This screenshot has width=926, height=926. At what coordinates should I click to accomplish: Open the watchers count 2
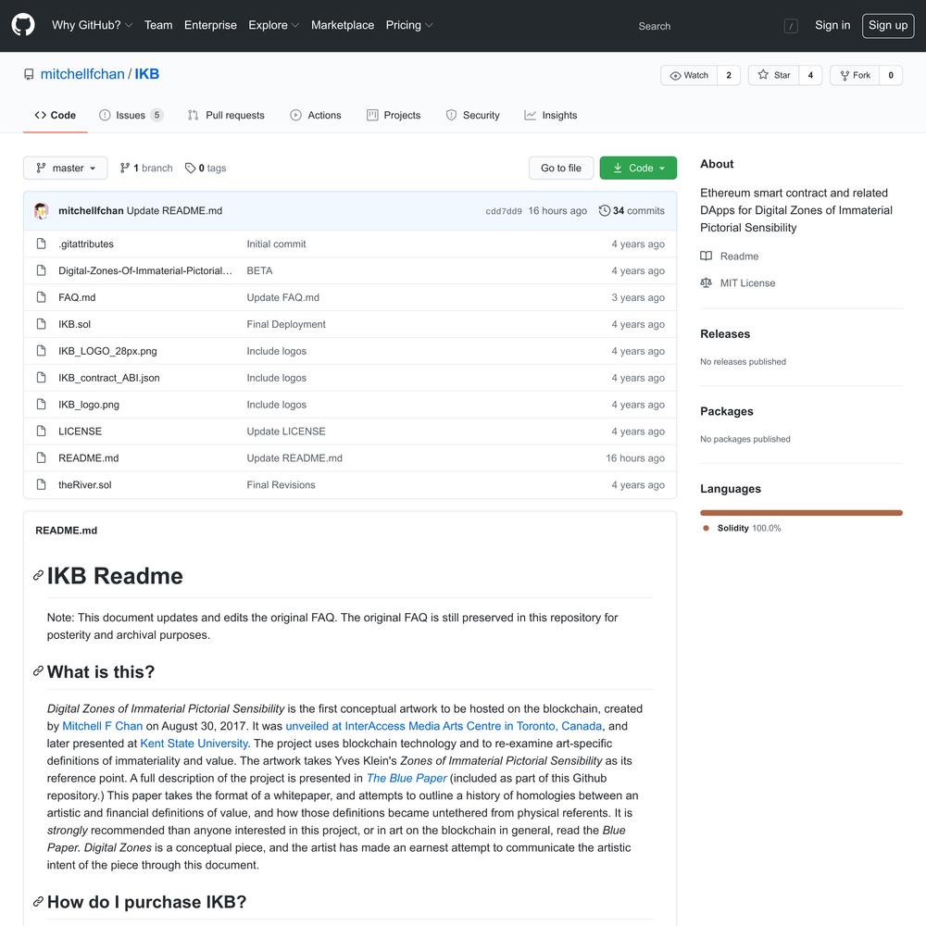click(x=729, y=75)
